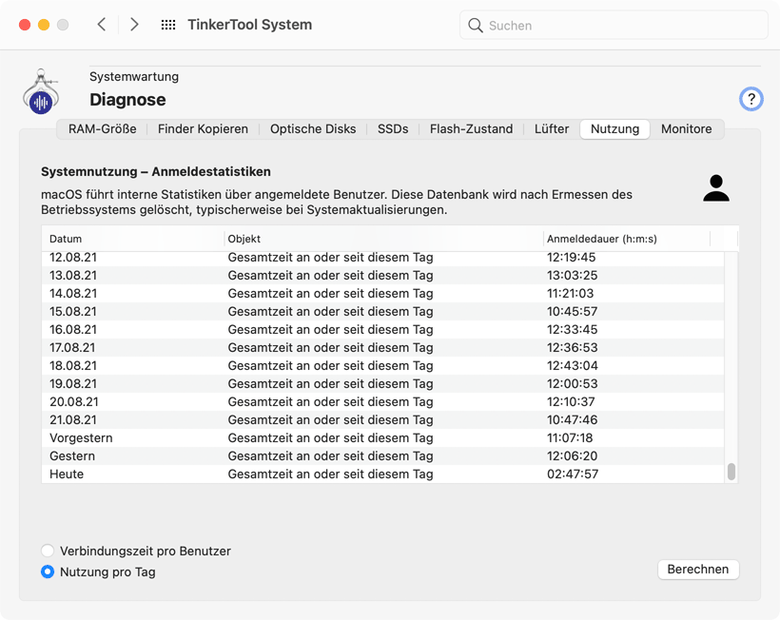Go back with the left chevron
Viewport: 780px width, 620px height.
tap(102, 25)
